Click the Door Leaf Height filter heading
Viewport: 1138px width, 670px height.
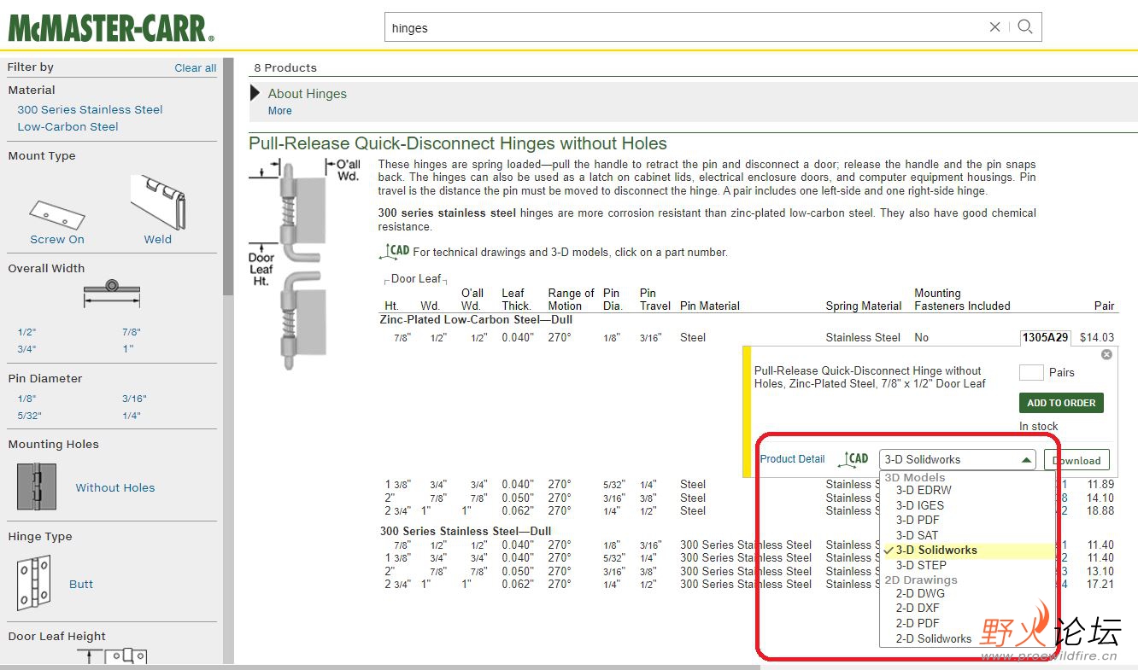pyautogui.click(x=57, y=637)
